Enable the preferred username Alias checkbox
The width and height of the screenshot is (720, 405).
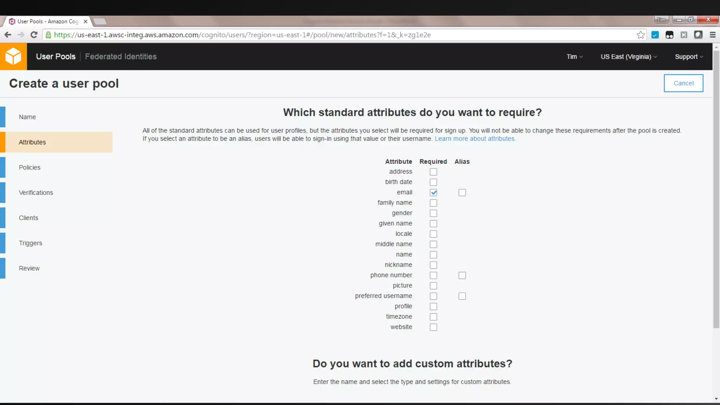[462, 296]
